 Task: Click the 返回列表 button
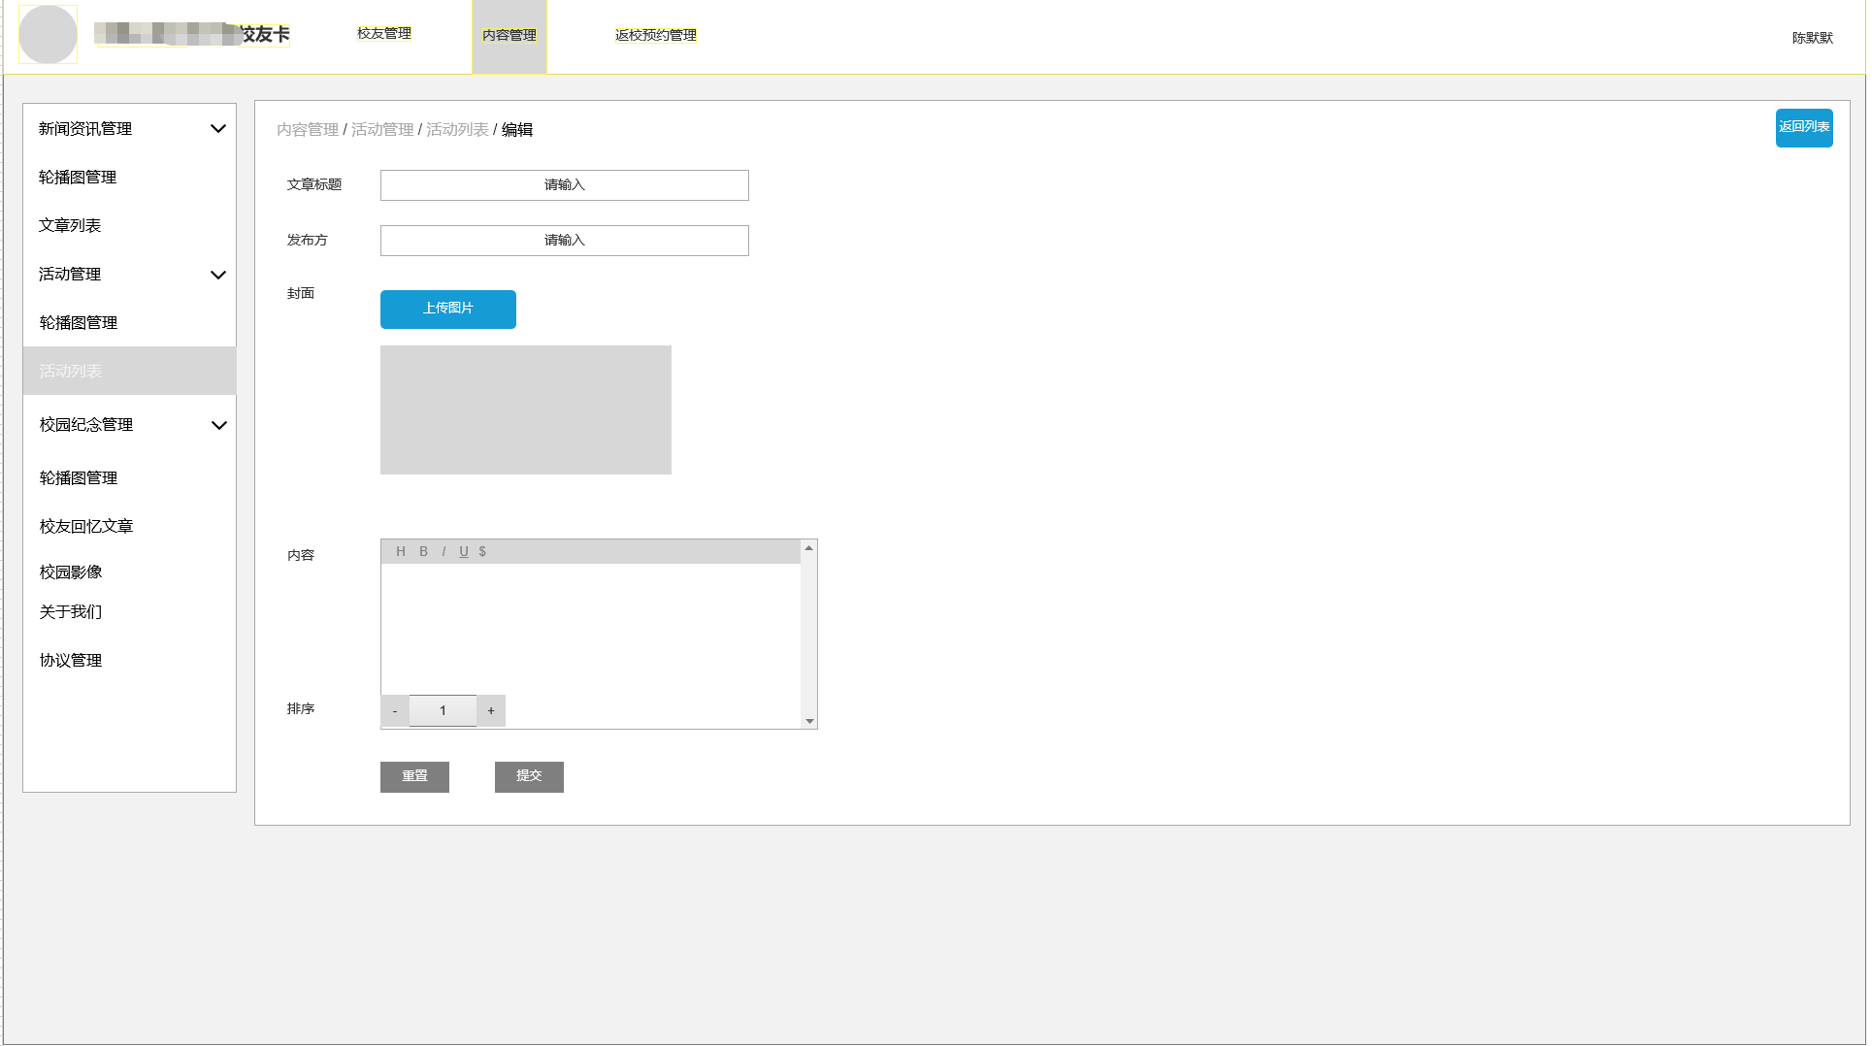pyautogui.click(x=1804, y=127)
